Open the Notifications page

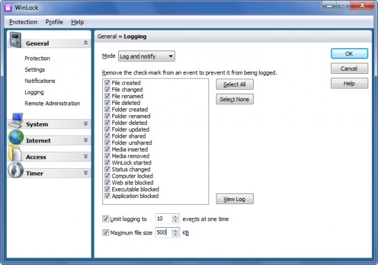[40, 80]
